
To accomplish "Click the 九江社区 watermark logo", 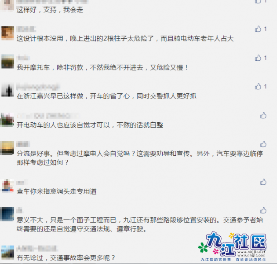I will click(x=232, y=246).
